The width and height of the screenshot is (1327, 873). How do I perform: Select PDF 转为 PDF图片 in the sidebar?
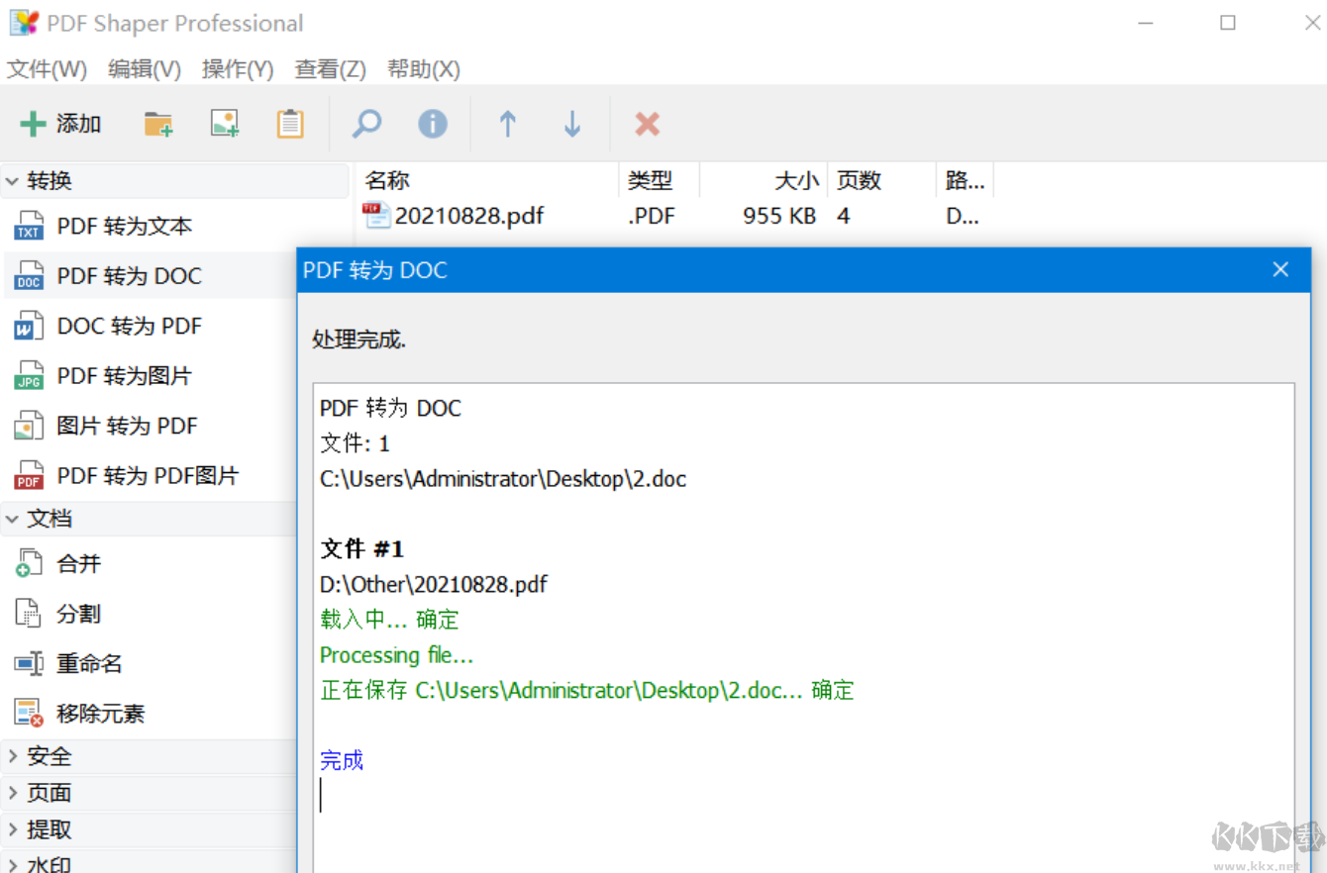(149, 476)
